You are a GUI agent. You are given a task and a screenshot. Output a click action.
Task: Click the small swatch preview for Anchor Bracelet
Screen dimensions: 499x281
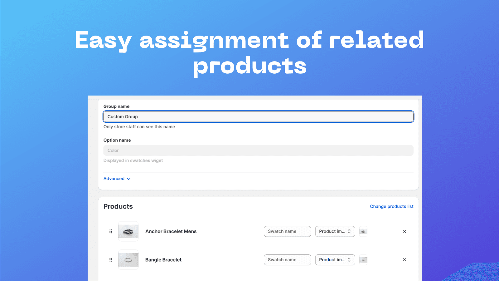point(363,231)
